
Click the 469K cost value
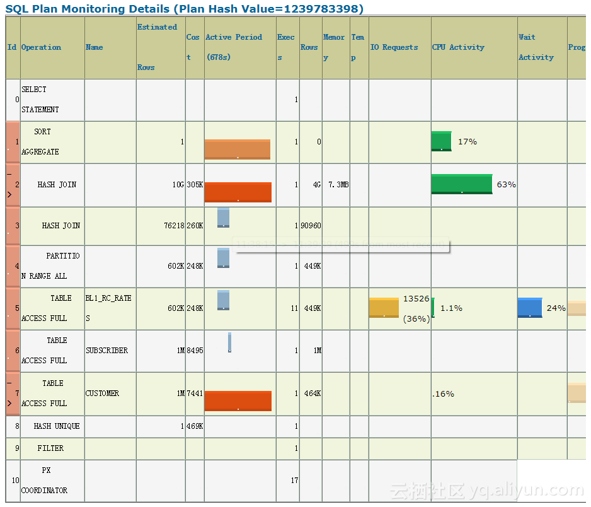tap(195, 426)
